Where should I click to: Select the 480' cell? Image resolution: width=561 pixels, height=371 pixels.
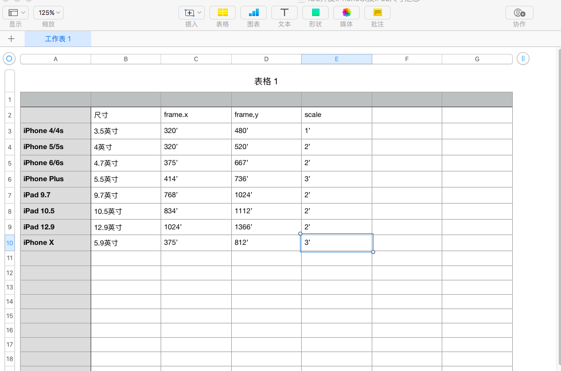point(266,131)
